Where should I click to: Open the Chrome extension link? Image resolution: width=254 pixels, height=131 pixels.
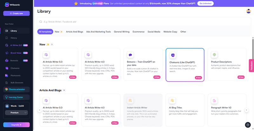tap(17, 89)
